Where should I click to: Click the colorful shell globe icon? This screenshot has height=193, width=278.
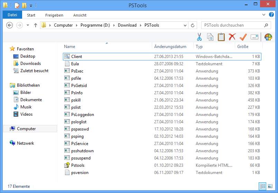click(268, 37)
